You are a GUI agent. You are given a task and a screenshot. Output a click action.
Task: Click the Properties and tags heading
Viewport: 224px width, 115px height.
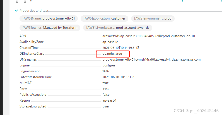coord(34,11)
